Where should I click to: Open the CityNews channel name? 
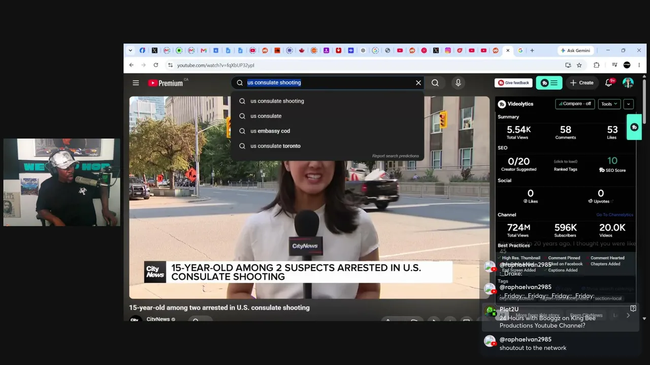158,319
